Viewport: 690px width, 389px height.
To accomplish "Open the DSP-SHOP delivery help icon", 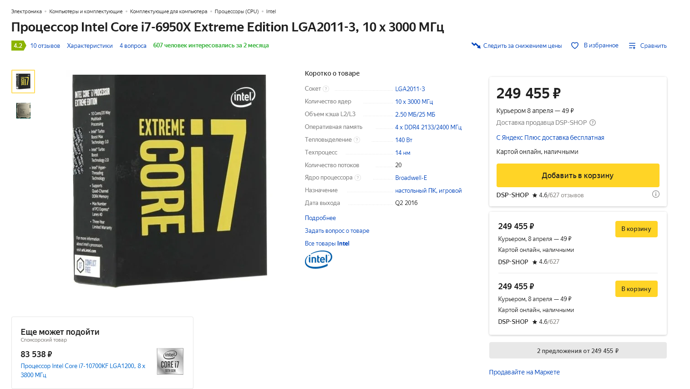I will click(x=593, y=123).
